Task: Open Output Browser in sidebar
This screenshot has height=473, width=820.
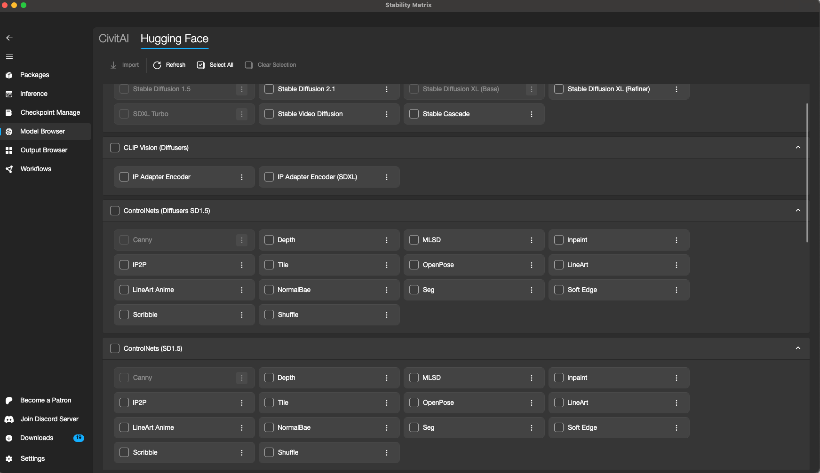Action: pyautogui.click(x=44, y=150)
